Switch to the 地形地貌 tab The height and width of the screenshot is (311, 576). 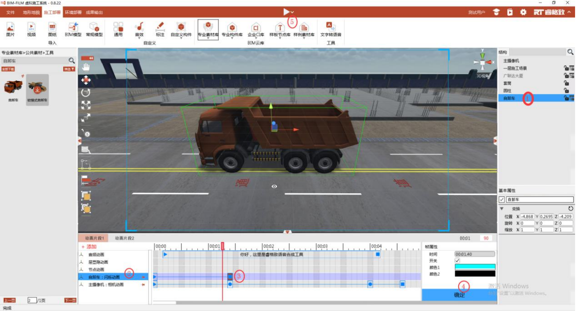click(31, 12)
